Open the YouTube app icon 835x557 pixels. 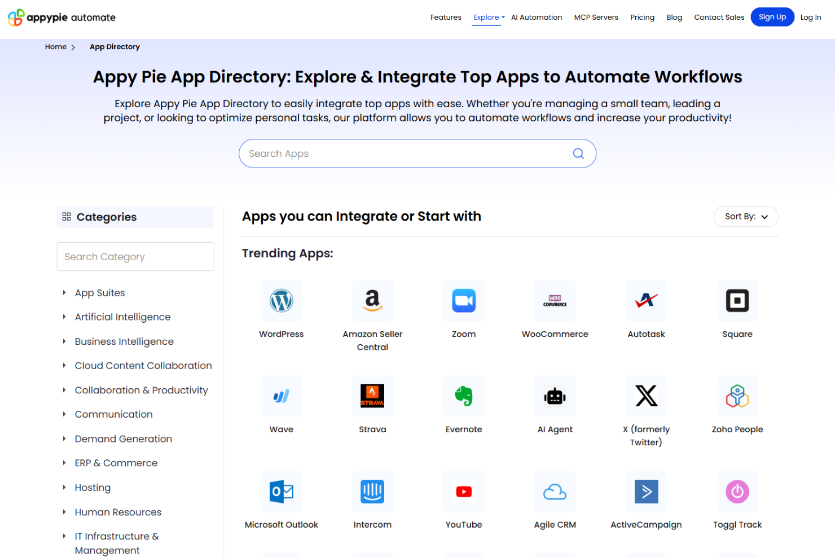point(464,492)
